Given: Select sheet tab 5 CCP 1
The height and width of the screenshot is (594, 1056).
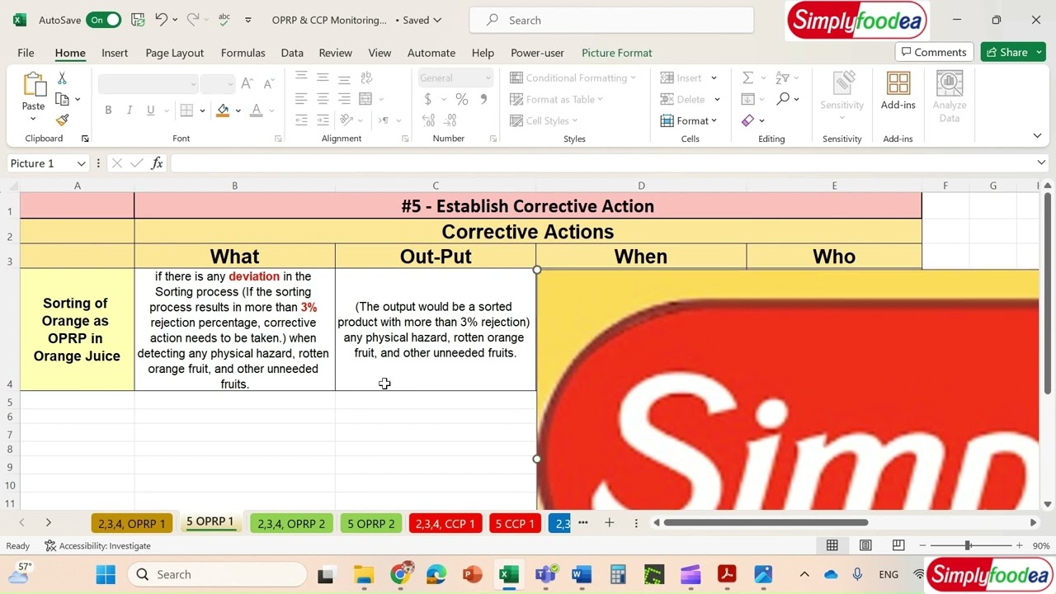Looking at the screenshot, I should (515, 524).
